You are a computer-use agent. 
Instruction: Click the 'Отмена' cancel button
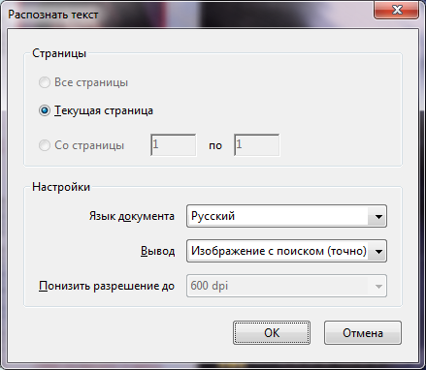[363, 333]
